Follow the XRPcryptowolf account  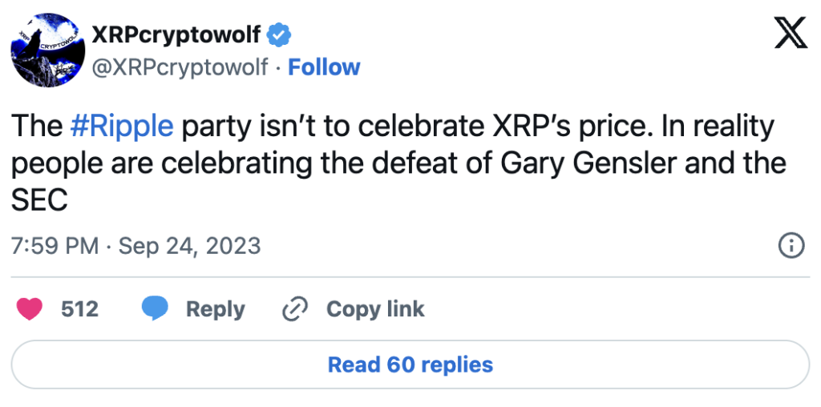[x=324, y=67]
